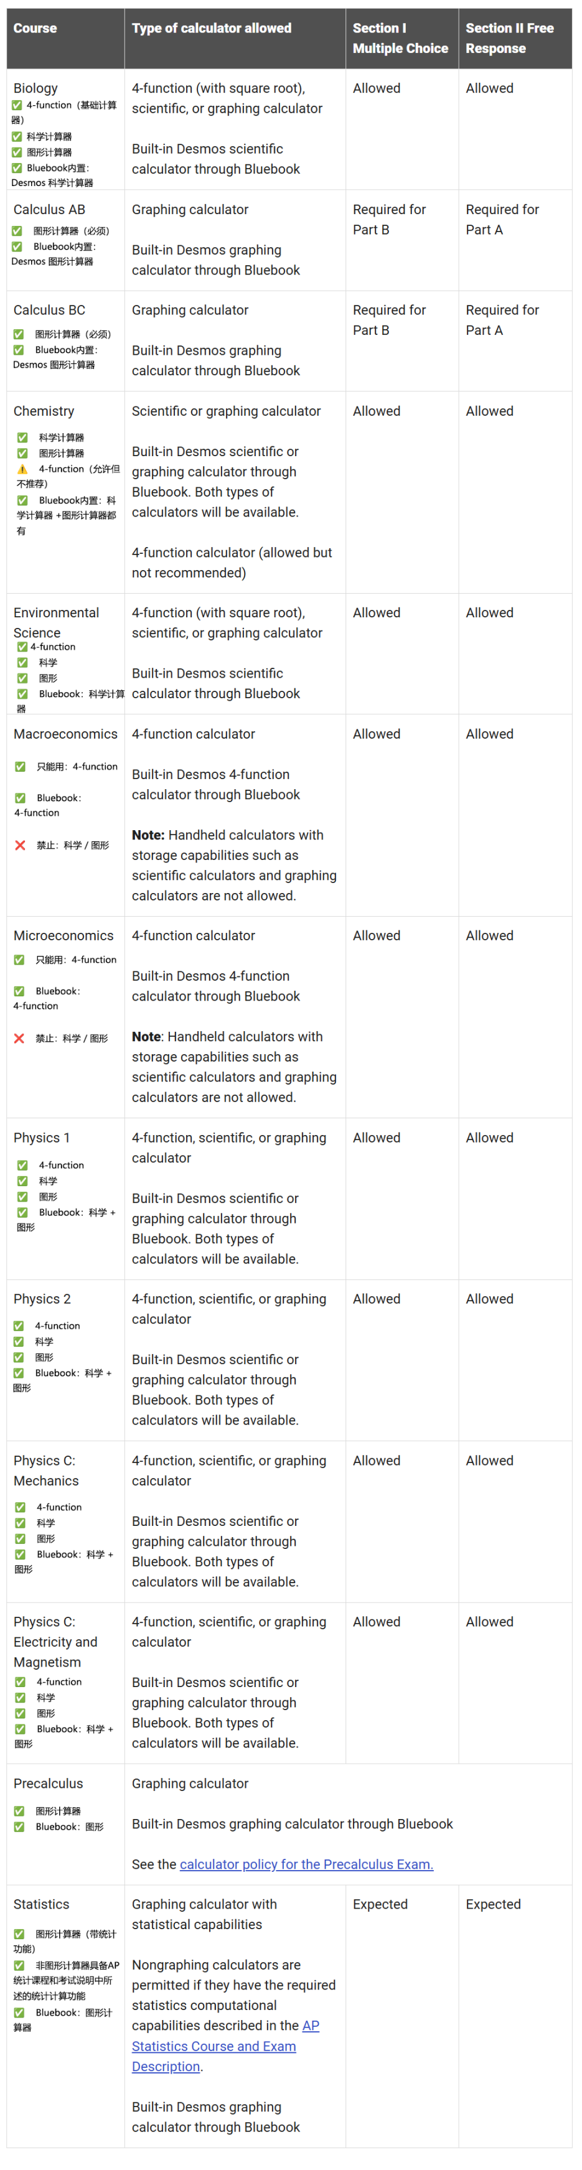Open the calculator policy for Precalculus Exam link

(306, 1864)
